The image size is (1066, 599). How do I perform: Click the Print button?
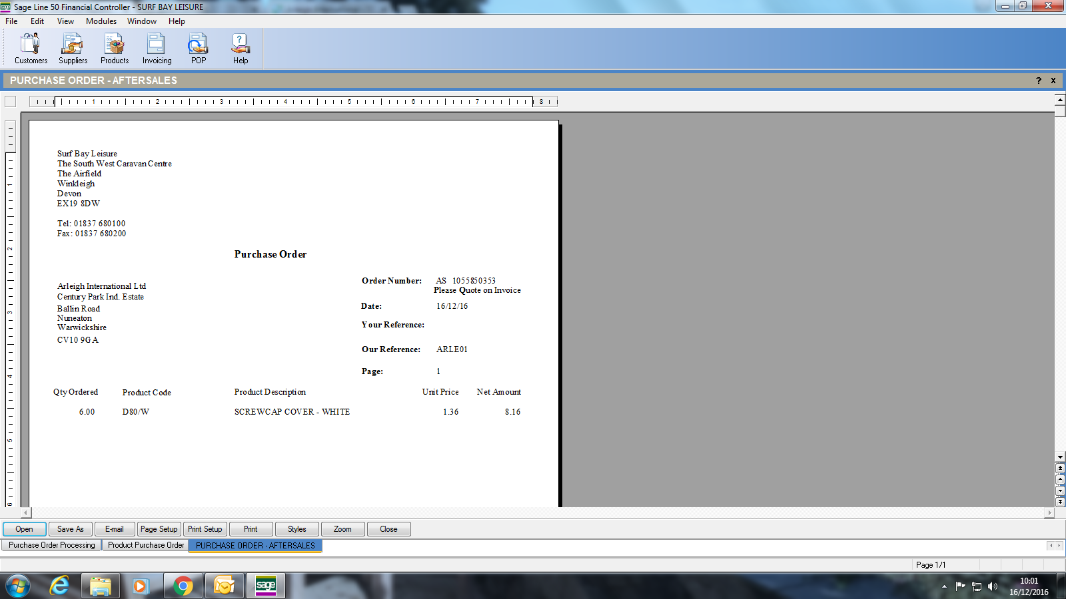tap(251, 529)
